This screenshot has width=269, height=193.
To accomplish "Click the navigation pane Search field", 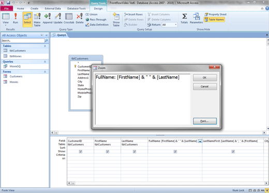I will [23, 41].
